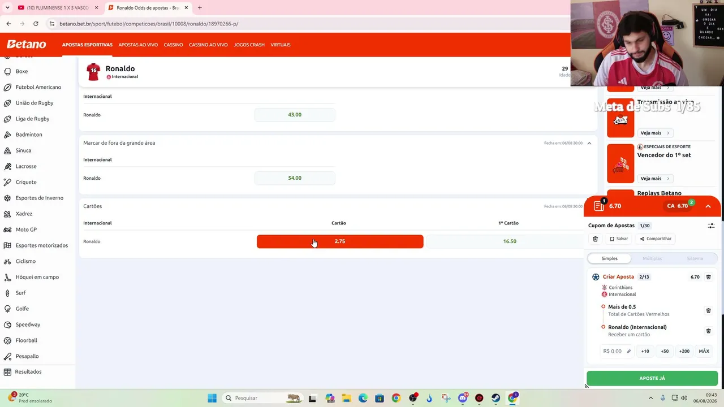Add +10 to the stake
The height and width of the screenshot is (407, 724).
[645, 351]
